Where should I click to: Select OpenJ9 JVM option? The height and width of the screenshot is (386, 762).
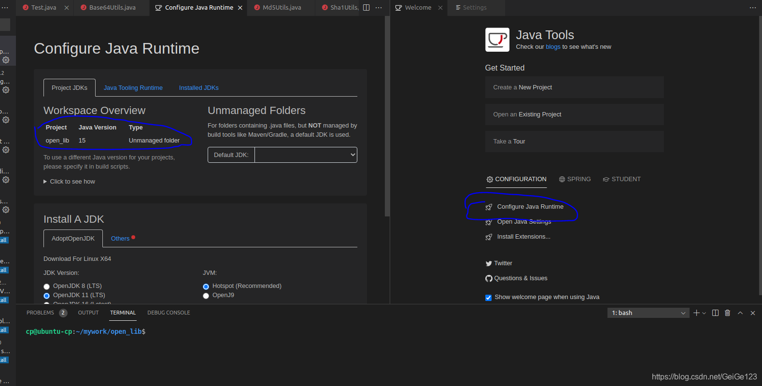206,296
